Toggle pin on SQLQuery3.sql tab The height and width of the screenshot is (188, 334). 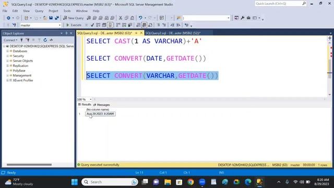click(x=136, y=33)
